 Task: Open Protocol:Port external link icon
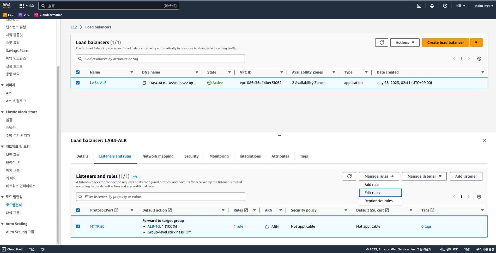pos(117,210)
